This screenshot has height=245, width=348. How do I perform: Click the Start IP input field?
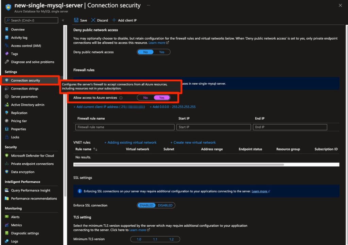click(213, 127)
